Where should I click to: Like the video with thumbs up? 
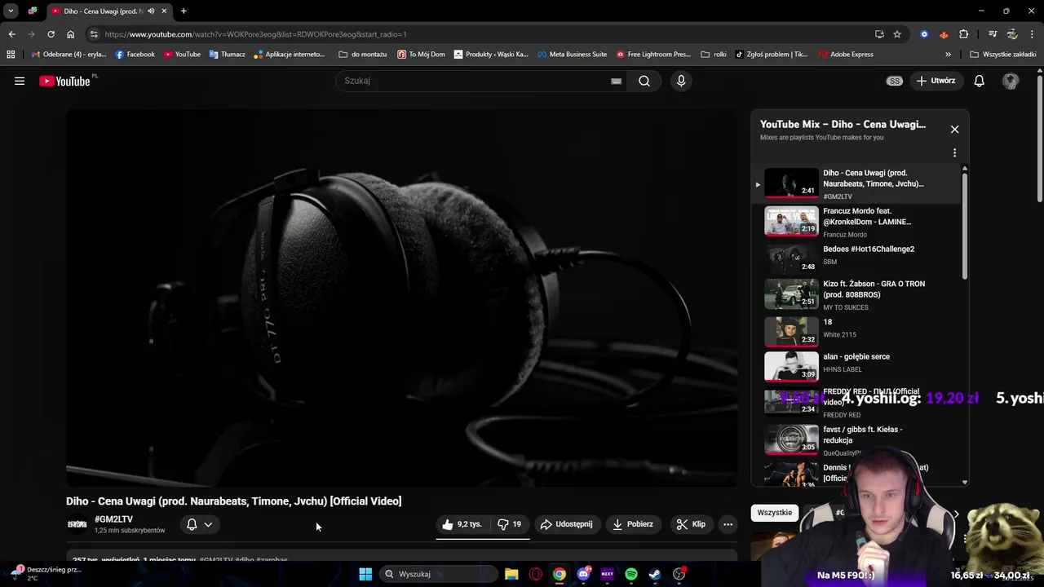click(x=462, y=524)
